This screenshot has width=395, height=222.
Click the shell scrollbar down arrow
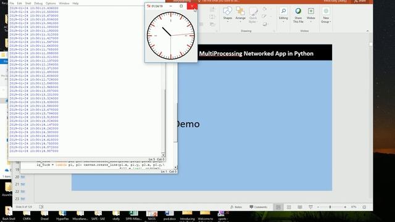163,155
